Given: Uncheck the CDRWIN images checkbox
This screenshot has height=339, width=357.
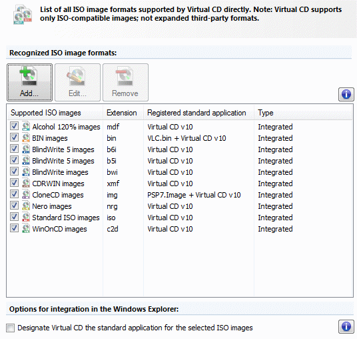Looking at the screenshot, I should [x=14, y=183].
